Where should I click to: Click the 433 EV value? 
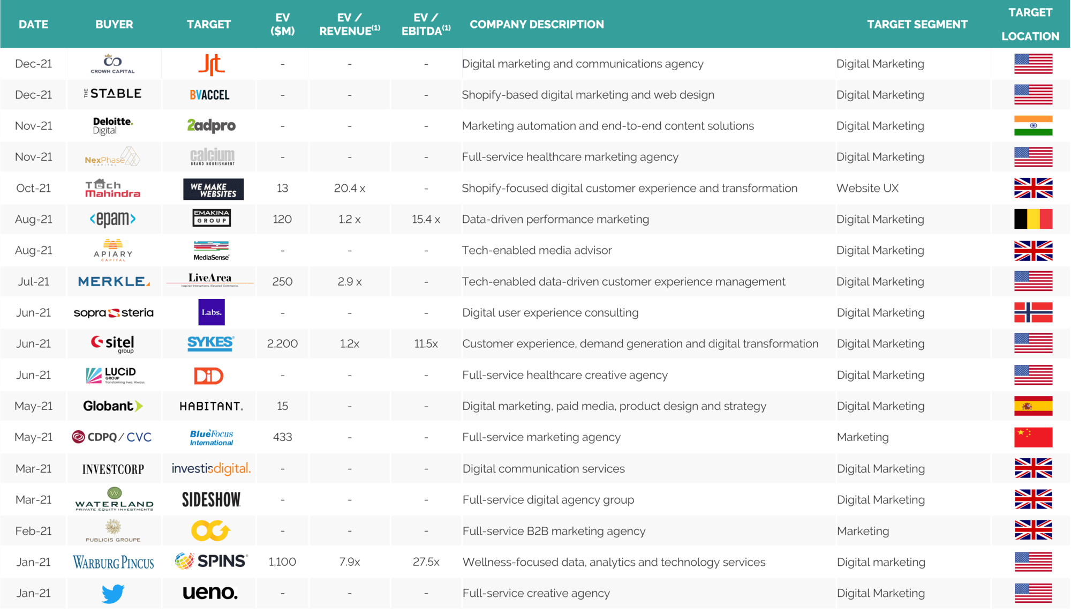(x=282, y=437)
